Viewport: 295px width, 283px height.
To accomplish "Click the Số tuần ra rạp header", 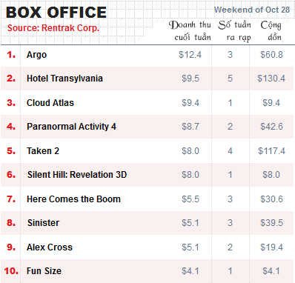I will (234, 31).
